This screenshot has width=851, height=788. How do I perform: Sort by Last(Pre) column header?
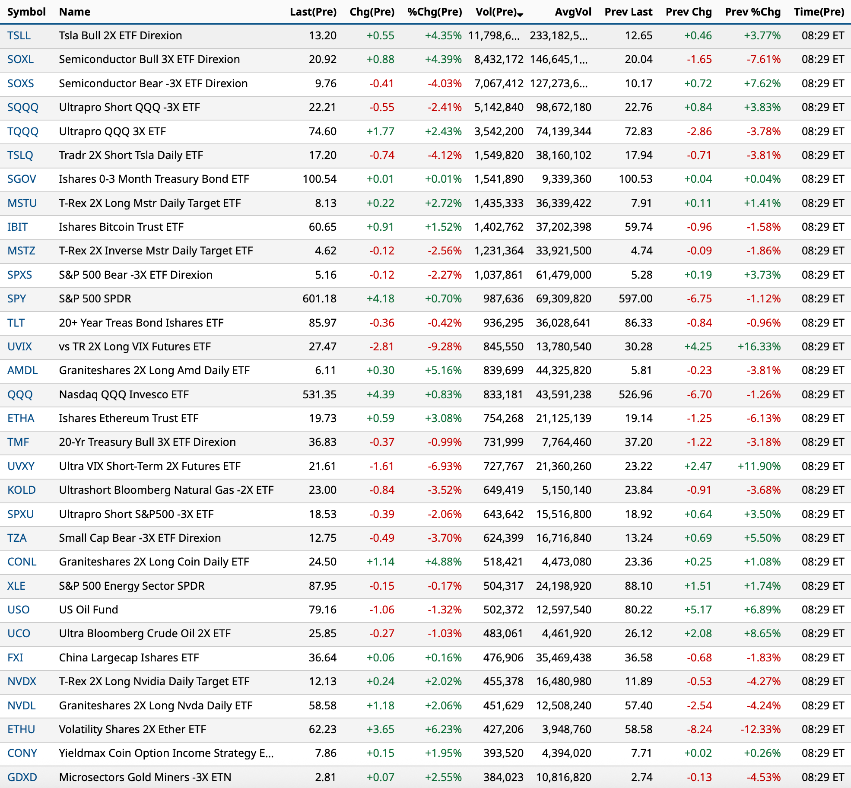[x=313, y=12]
